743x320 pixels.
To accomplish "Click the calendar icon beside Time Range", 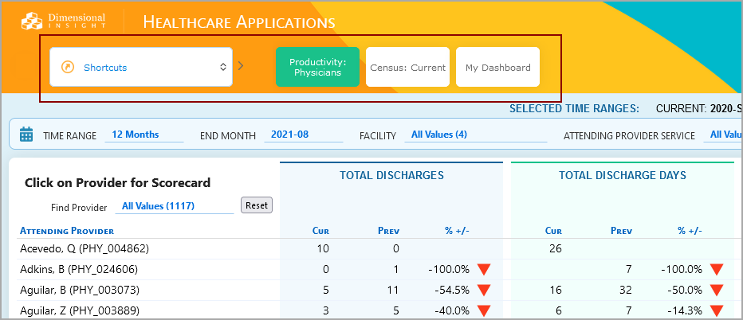I will point(26,135).
